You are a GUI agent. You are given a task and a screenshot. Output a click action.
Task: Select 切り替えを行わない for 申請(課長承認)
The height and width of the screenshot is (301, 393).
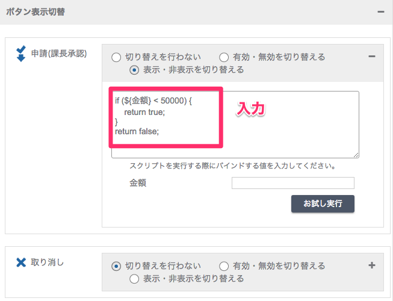coord(116,57)
